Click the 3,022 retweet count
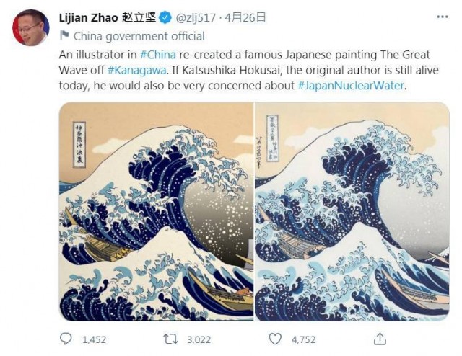This screenshot has height=356, width=462. 199,340
